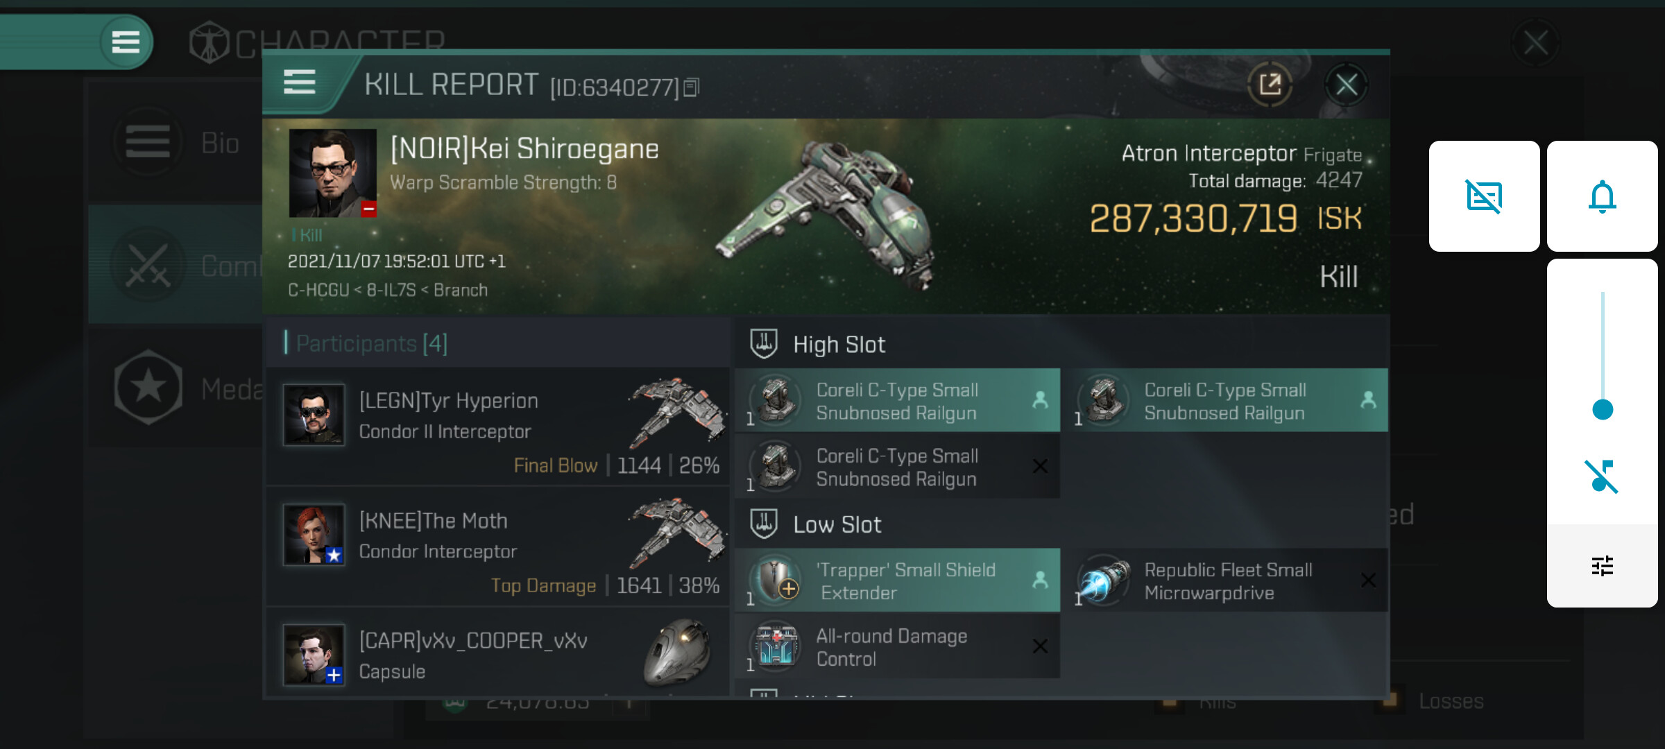1665x749 pixels.
Task: Select Republic Fleet Small Microwarpdrive icon
Action: (x=1104, y=580)
